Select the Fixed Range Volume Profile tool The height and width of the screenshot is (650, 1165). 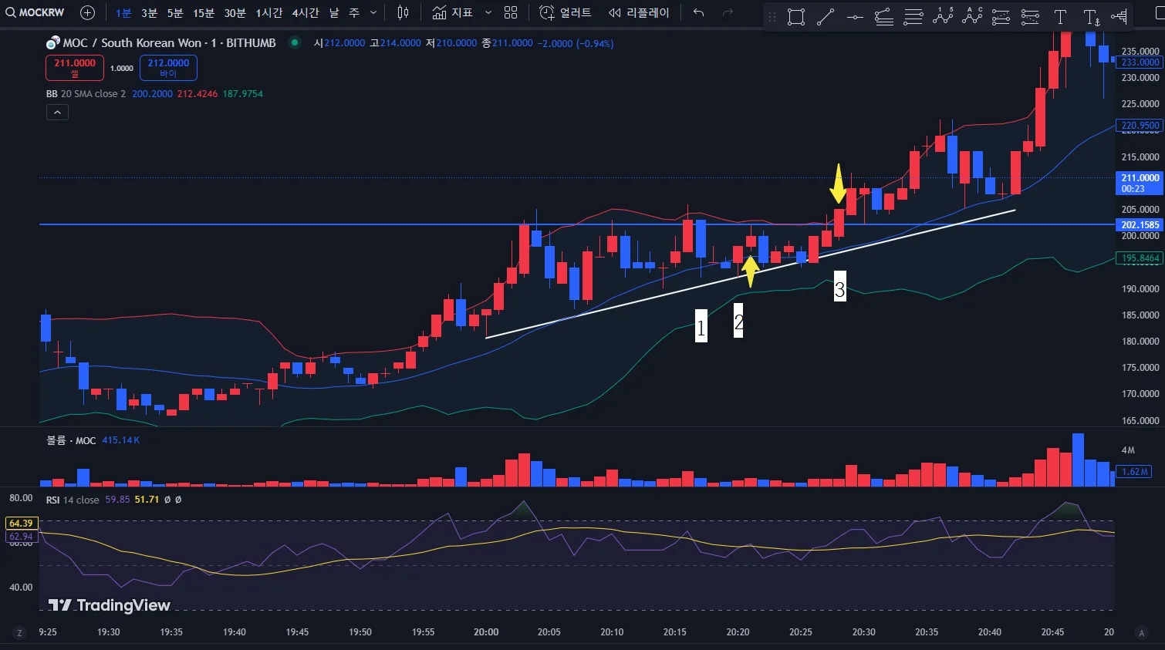click(x=1119, y=17)
